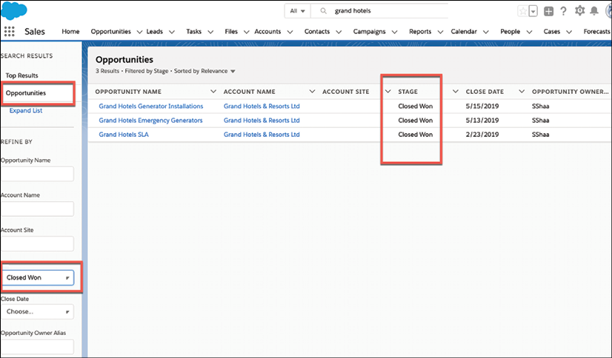Open the Grand Hotels SLA opportunity
Viewport: 612px width, 358px height.
coord(124,135)
